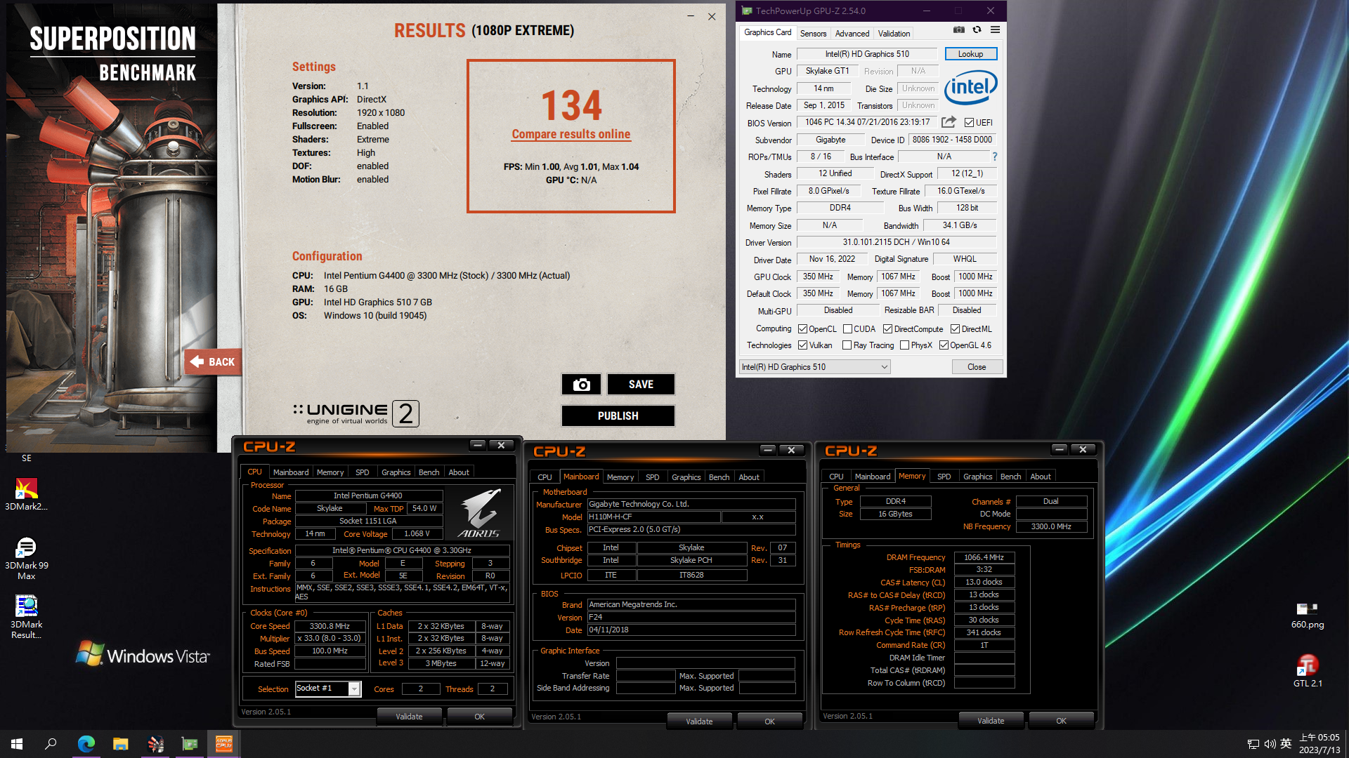Viewport: 1349px width, 758px height.
Task: Open the 3DMark Result desktop icon
Action: (26, 617)
